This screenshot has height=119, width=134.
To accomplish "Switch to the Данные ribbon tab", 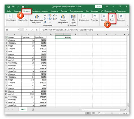I will point(64,11).
